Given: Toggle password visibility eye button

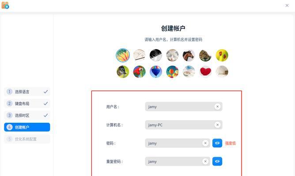Looking at the screenshot, I should (x=217, y=143).
